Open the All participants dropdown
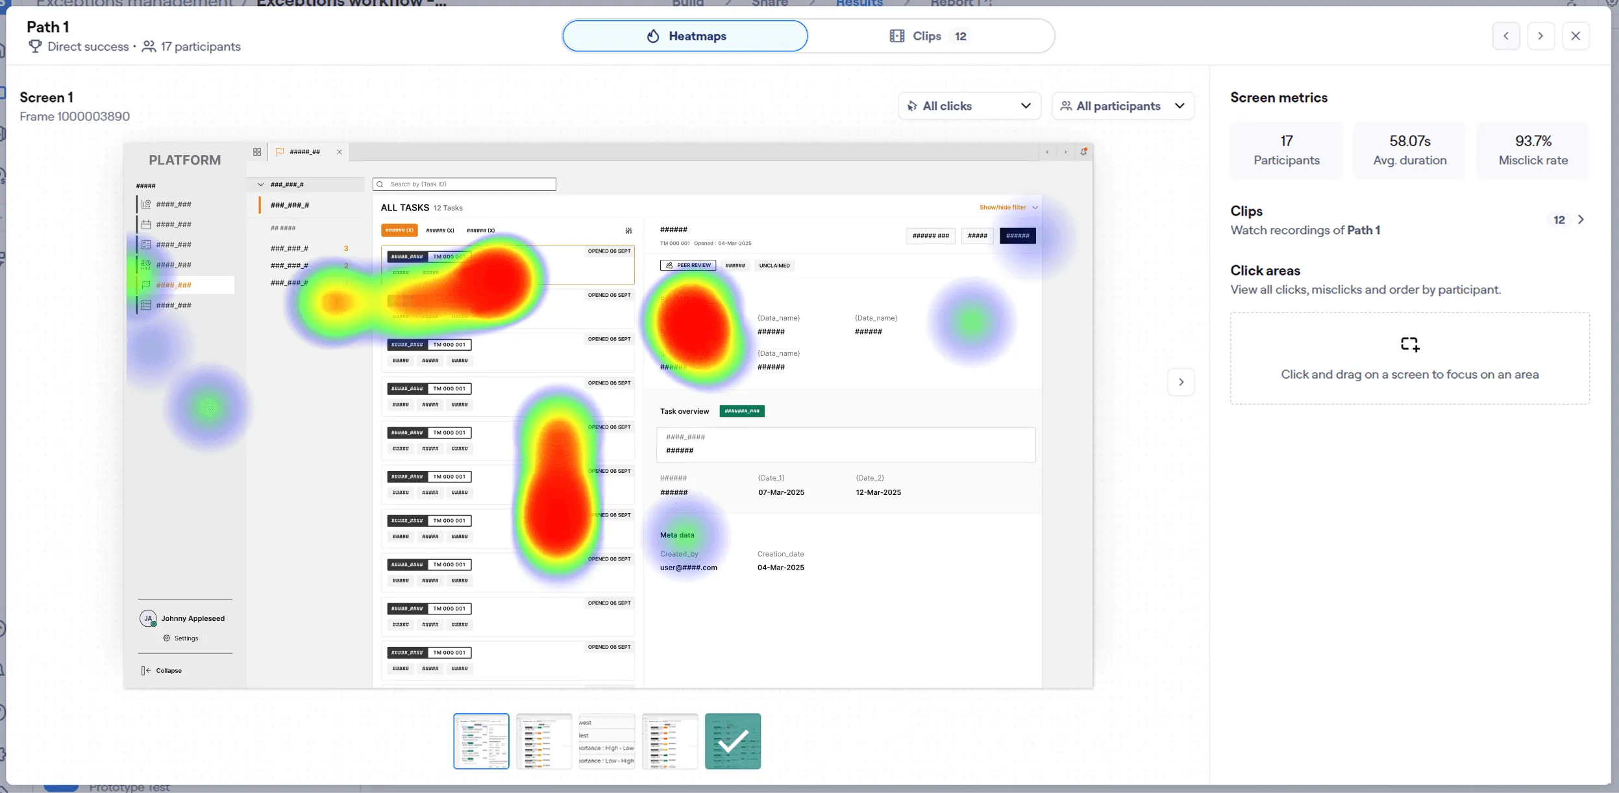Image resolution: width=1619 pixels, height=793 pixels. 1122,106
